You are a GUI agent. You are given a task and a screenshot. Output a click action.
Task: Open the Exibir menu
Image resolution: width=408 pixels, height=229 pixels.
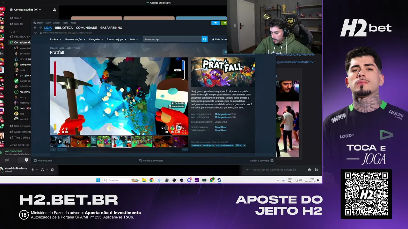pos(48,23)
